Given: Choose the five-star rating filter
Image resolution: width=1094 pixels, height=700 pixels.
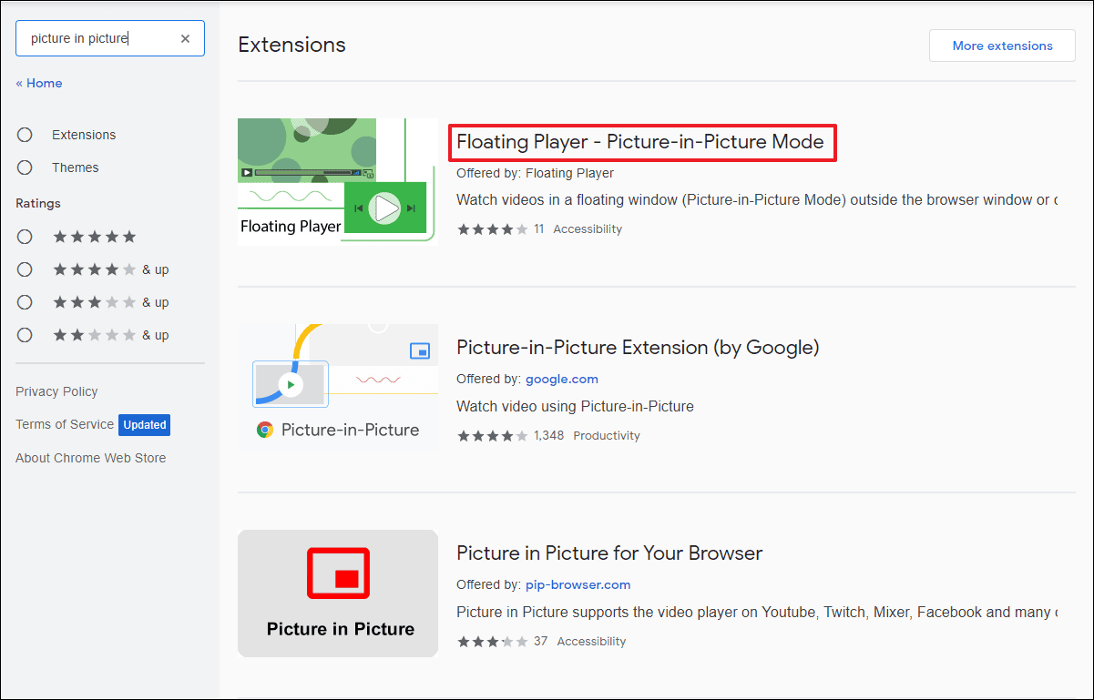Looking at the screenshot, I should (25, 237).
